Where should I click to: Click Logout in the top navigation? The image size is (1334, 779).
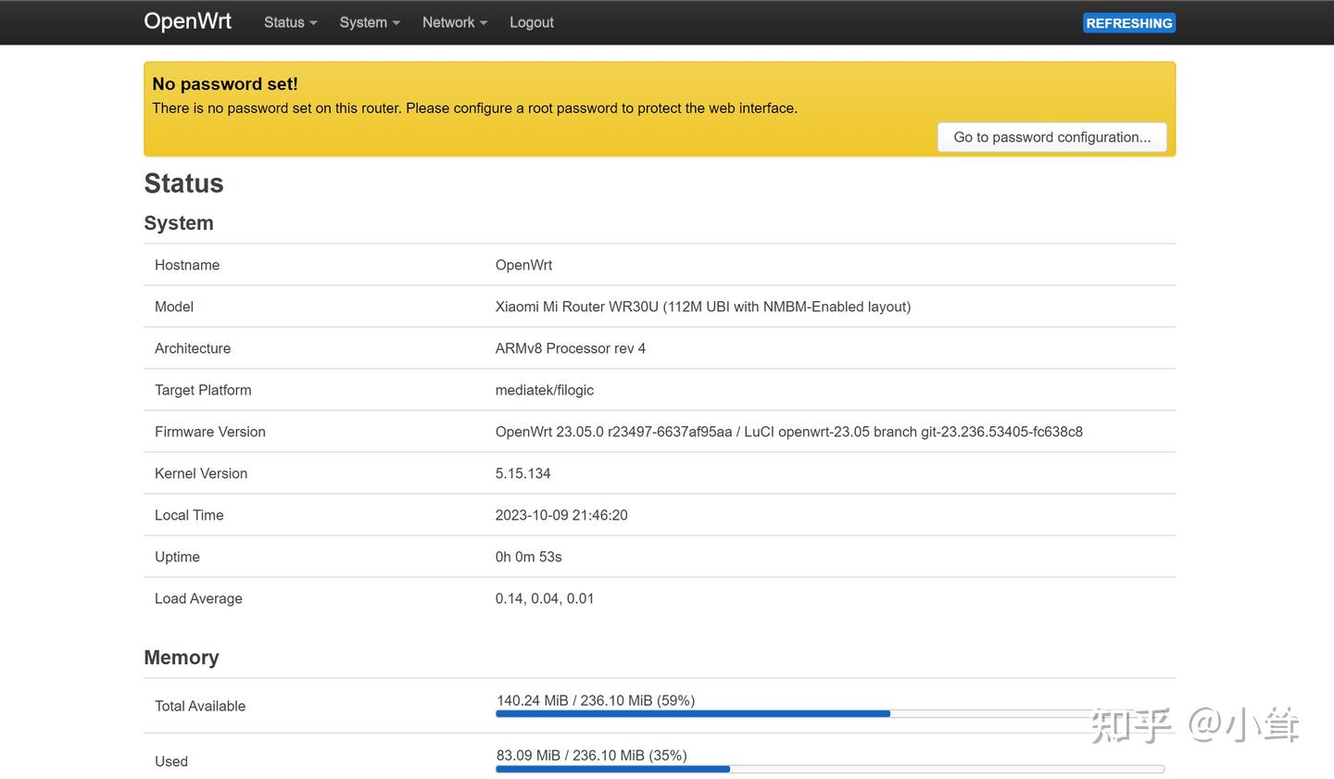click(x=531, y=22)
